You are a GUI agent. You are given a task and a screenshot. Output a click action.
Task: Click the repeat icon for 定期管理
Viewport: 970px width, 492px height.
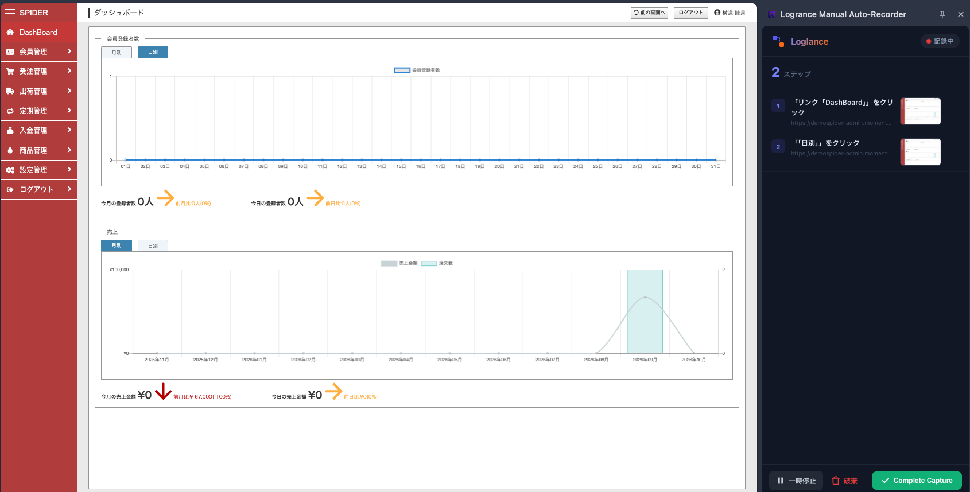click(x=10, y=111)
